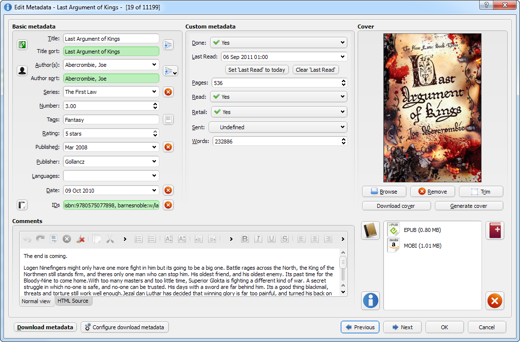Go to the Previous book
The width and height of the screenshot is (520, 342).
(x=360, y=327)
